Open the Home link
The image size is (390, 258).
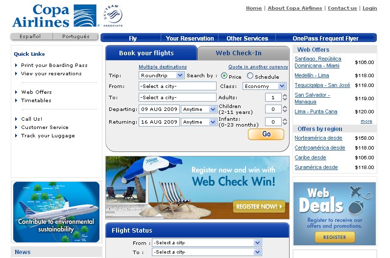[254, 8]
